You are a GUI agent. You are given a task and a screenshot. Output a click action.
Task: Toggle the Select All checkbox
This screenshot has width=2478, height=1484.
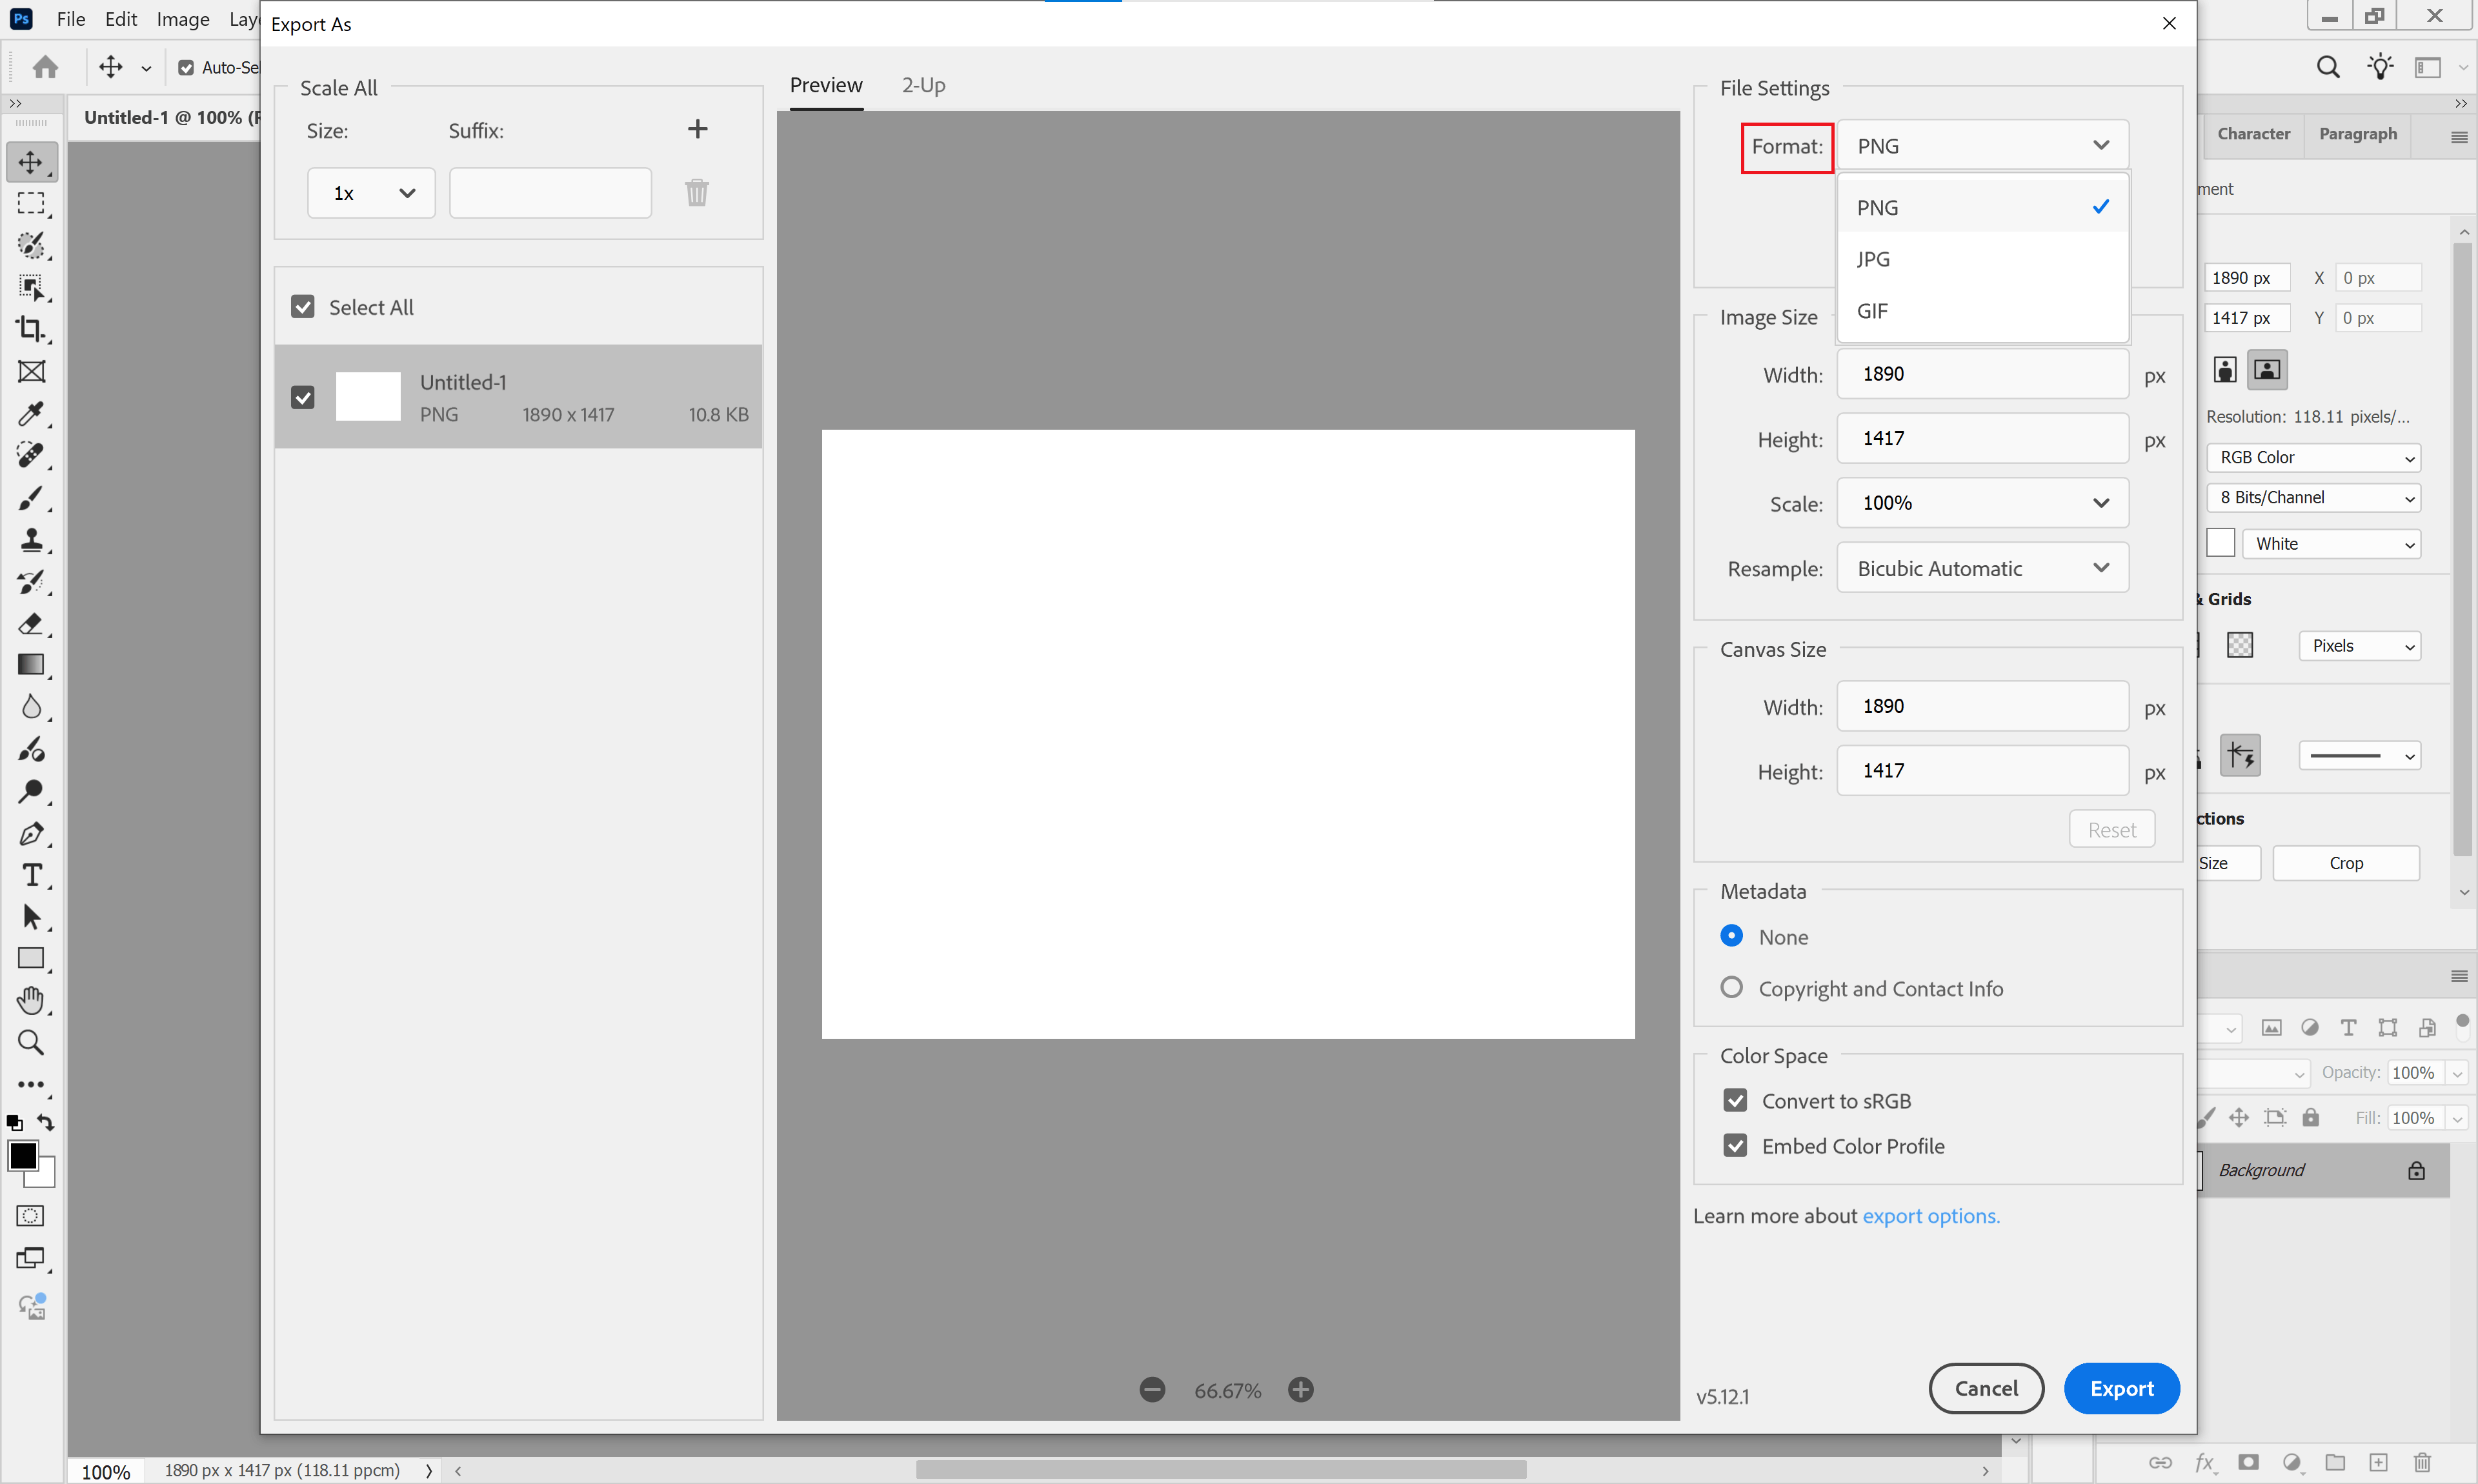tap(303, 307)
